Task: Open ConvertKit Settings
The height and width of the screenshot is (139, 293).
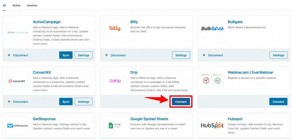Action: click(x=84, y=102)
